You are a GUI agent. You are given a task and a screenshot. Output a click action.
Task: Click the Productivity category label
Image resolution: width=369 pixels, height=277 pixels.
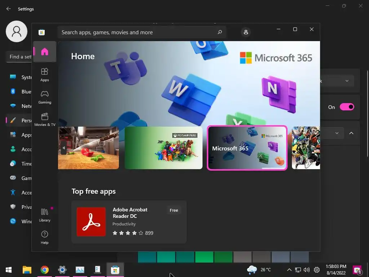point(124,224)
